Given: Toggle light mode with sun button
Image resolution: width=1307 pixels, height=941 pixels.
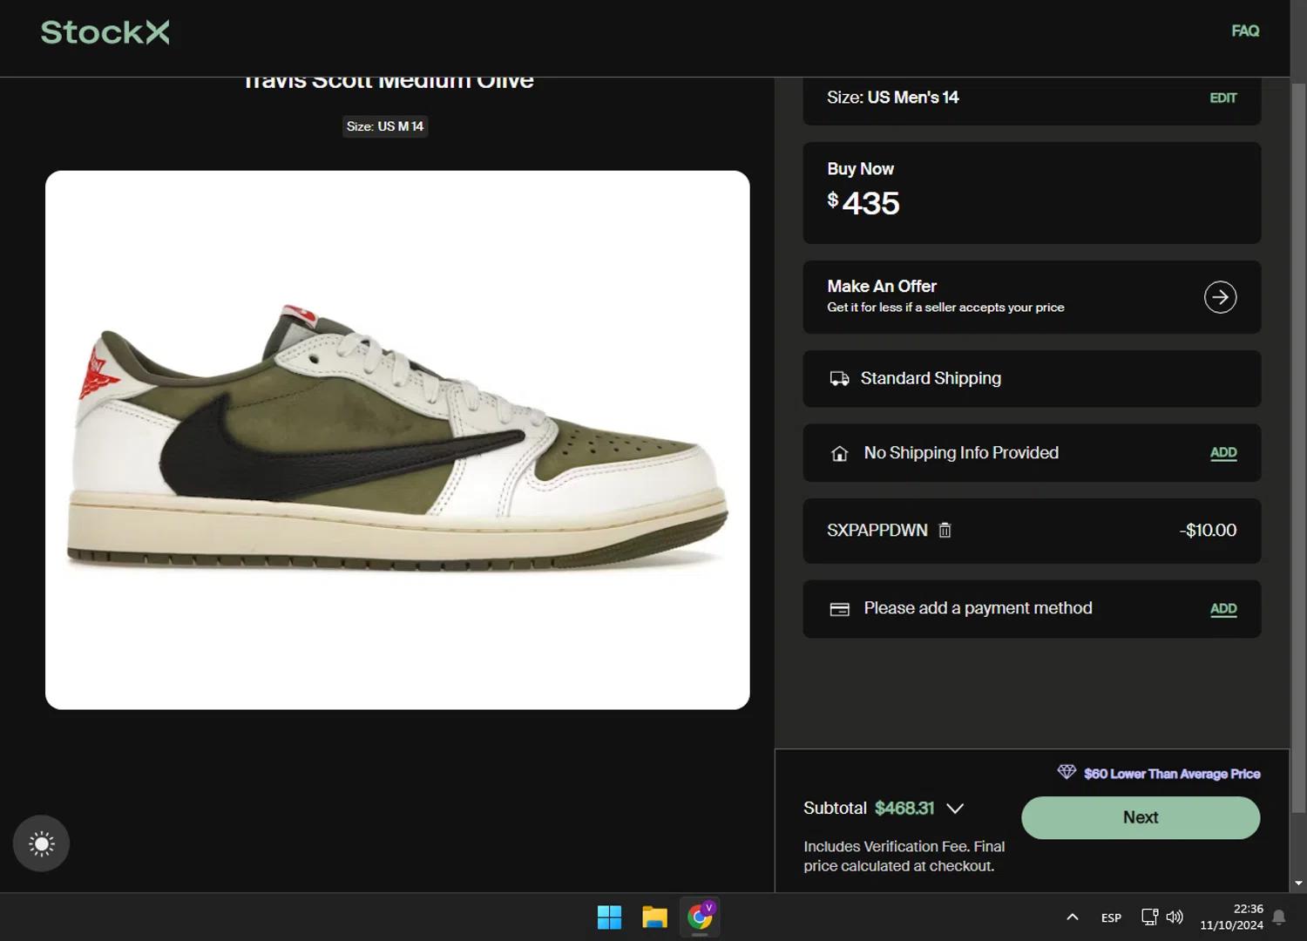Looking at the screenshot, I should pyautogui.click(x=41, y=843).
